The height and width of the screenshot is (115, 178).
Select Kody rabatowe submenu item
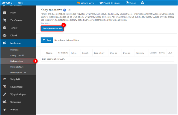[x=18, y=61]
